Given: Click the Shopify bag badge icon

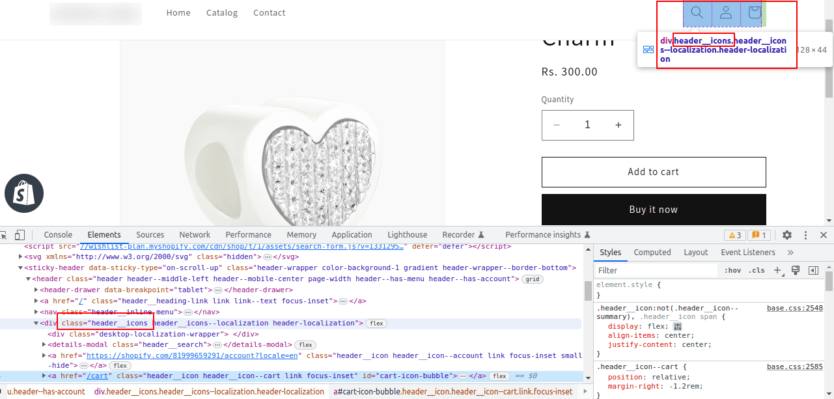Looking at the screenshot, I should [24, 193].
